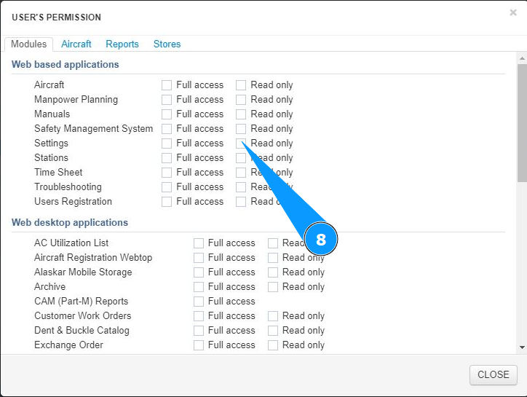The height and width of the screenshot is (397, 527).
Task: Click the scroll down arrow of the list
Action: point(521,348)
